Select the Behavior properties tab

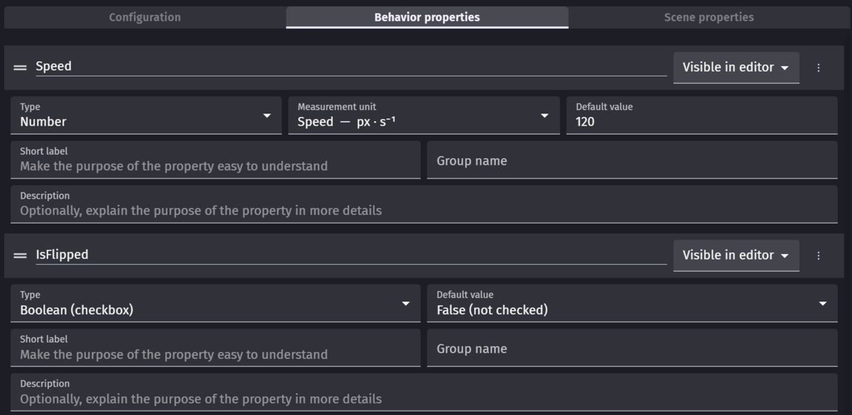pyautogui.click(x=427, y=17)
